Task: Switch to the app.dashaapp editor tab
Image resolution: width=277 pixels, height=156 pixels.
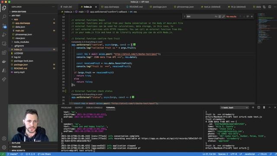Action: (x=111, y=7)
